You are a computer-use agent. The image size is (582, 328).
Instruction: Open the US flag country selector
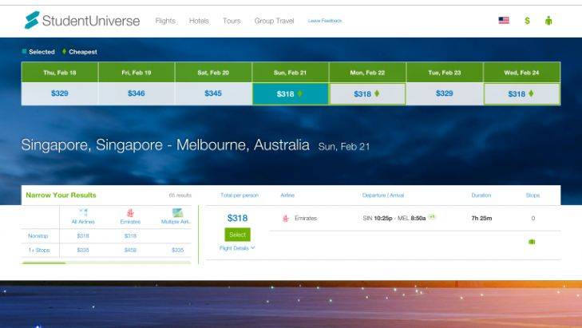(504, 21)
